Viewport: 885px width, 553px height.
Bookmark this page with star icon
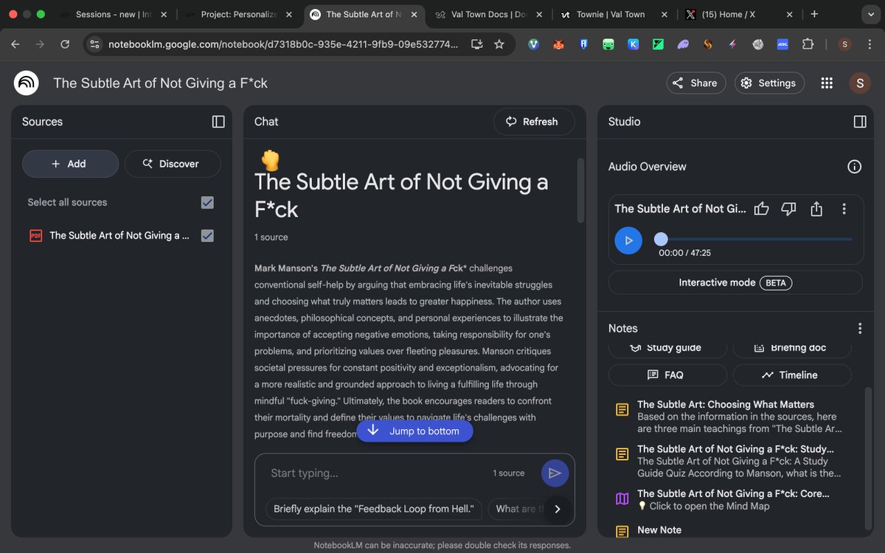click(x=499, y=44)
